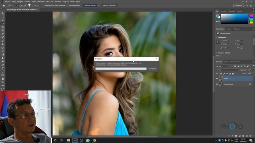Choose New Selection mode in options bar
The height and width of the screenshot is (143, 255).
tap(17, 6)
